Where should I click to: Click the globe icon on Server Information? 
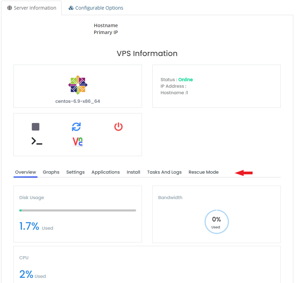[x=10, y=8]
